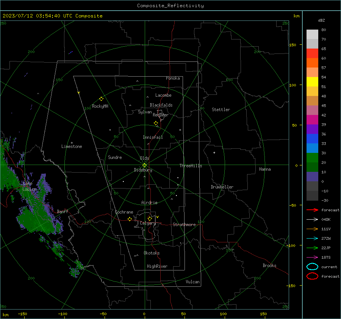Click the yellow radar-center diamond near Olds

pyautogui.click(x=144, y=165)
